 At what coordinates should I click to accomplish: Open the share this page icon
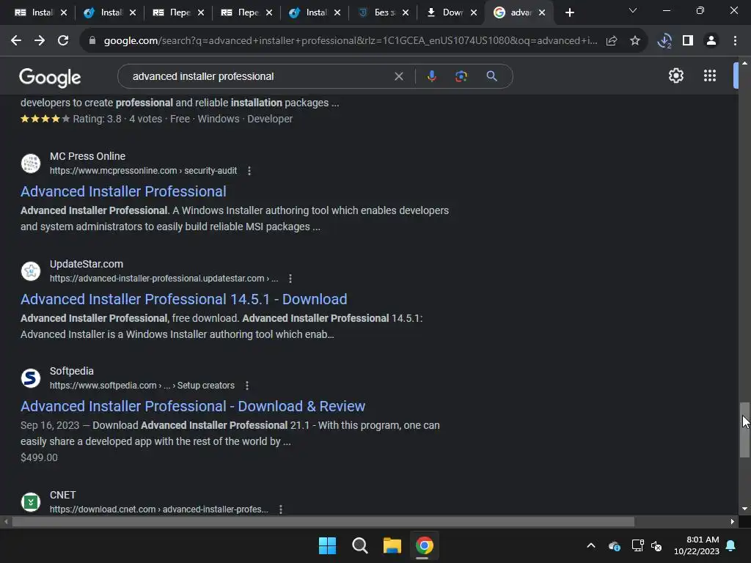612,41
